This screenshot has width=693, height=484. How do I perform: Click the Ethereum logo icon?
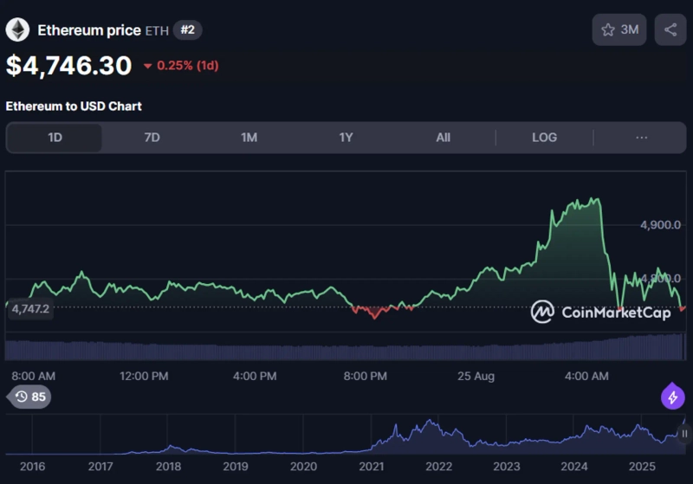click(17, 30)
